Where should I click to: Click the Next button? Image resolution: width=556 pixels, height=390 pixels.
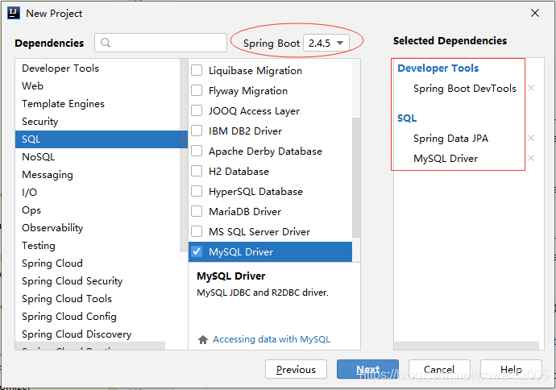click(x=367, y=369)
